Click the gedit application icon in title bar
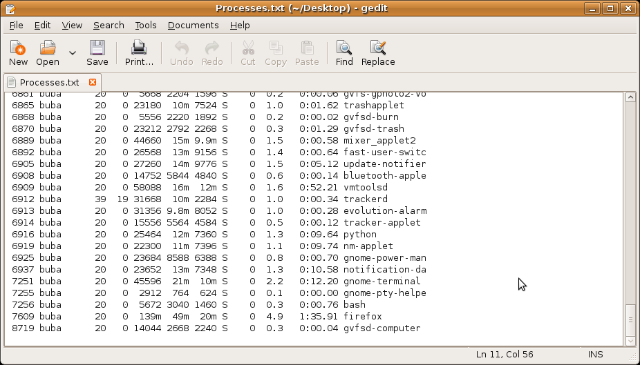Screen dimensions: 640x365 [x=10, y=8]
